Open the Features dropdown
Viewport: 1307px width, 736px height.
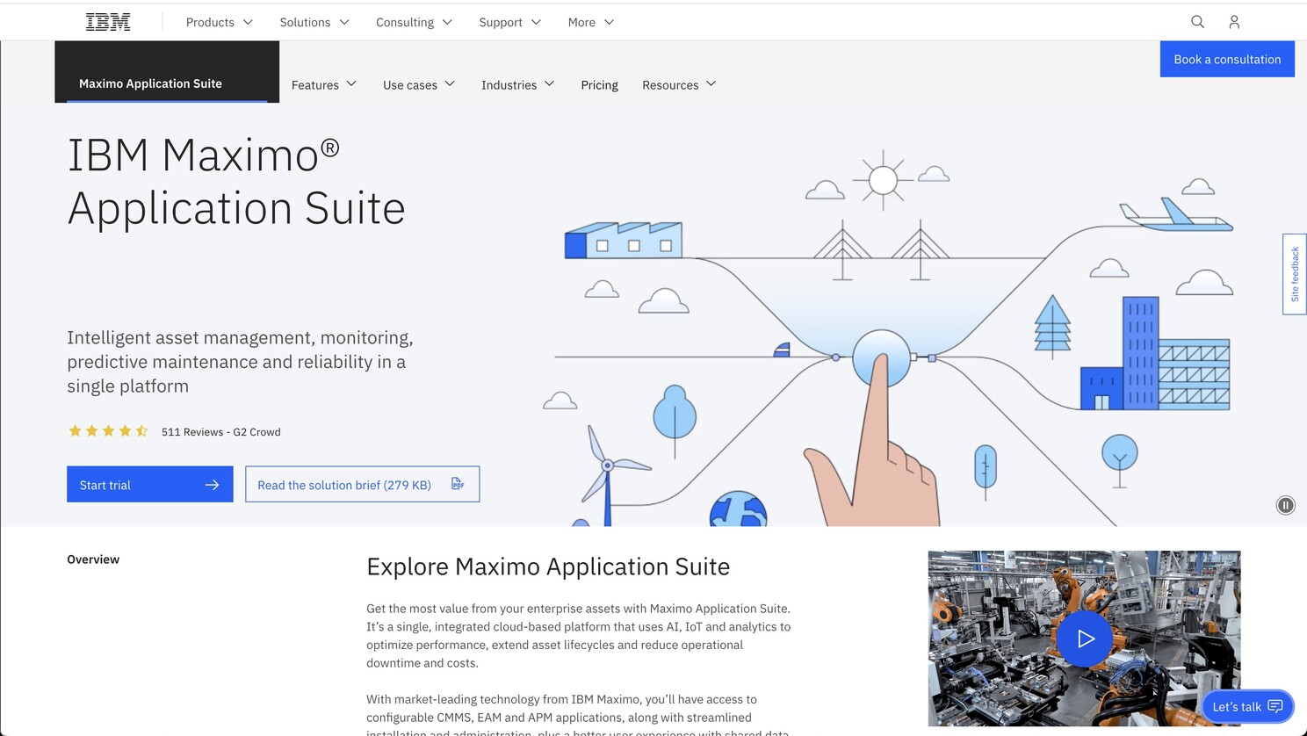point(323,84)
